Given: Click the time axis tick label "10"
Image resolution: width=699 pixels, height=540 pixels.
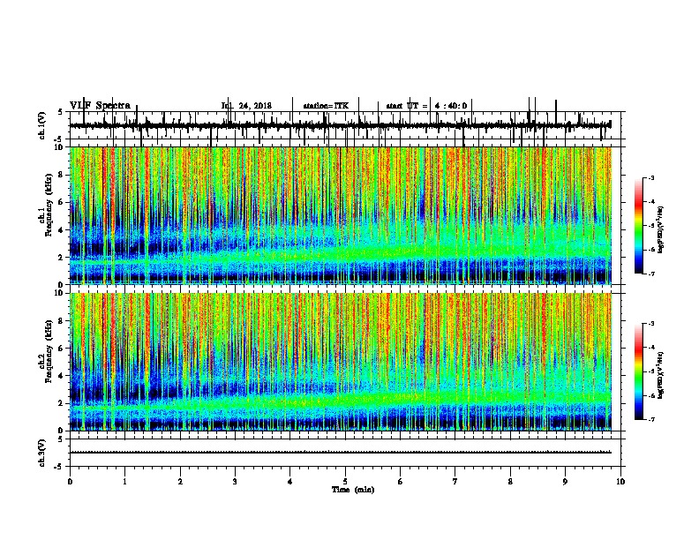Looking at the screenshot, I should (x=620, y=482).
